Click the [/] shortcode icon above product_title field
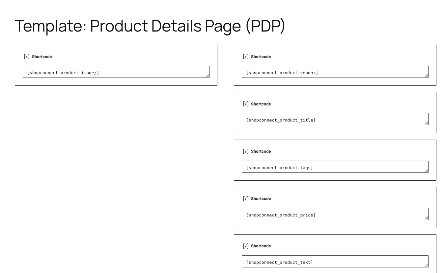 [246, 103]
